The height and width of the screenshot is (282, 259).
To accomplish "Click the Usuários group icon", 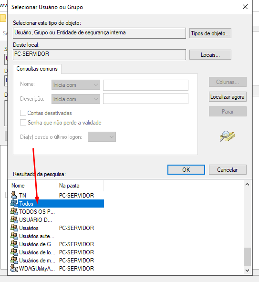I will tap(14, 228).
